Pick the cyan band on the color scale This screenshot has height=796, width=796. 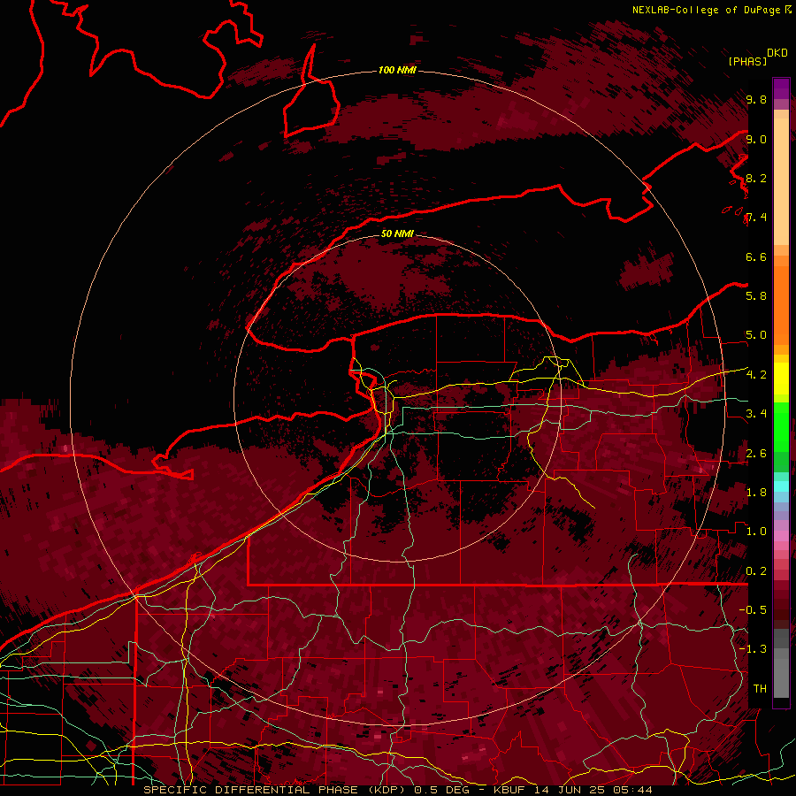click(x=781, y=486)
